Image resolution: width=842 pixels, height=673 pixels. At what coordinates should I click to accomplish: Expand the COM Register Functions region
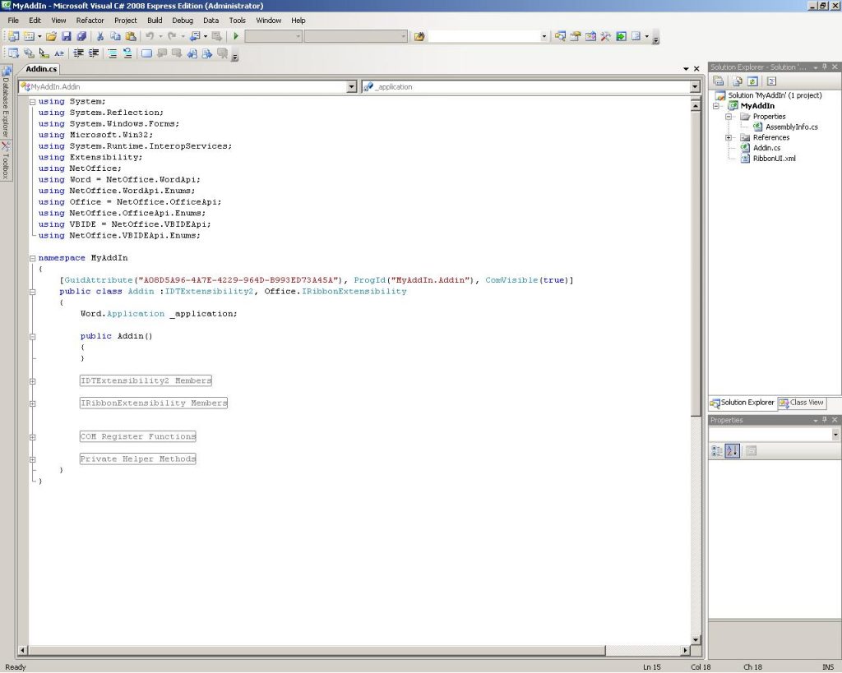click(33, 437)
